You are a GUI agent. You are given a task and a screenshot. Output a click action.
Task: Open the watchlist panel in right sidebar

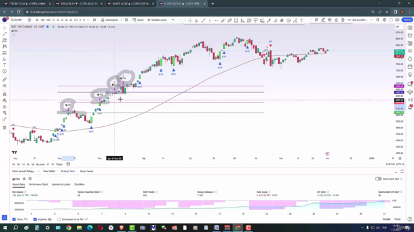[409, 28]
